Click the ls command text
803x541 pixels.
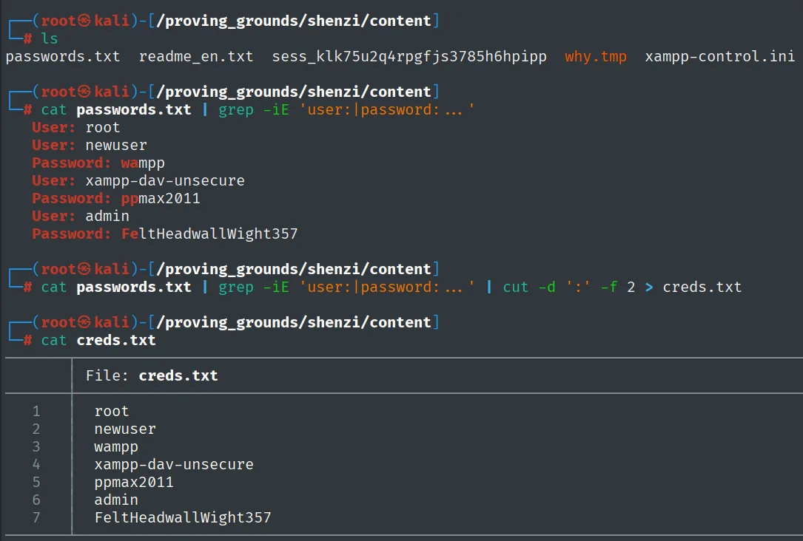[50, 38]
